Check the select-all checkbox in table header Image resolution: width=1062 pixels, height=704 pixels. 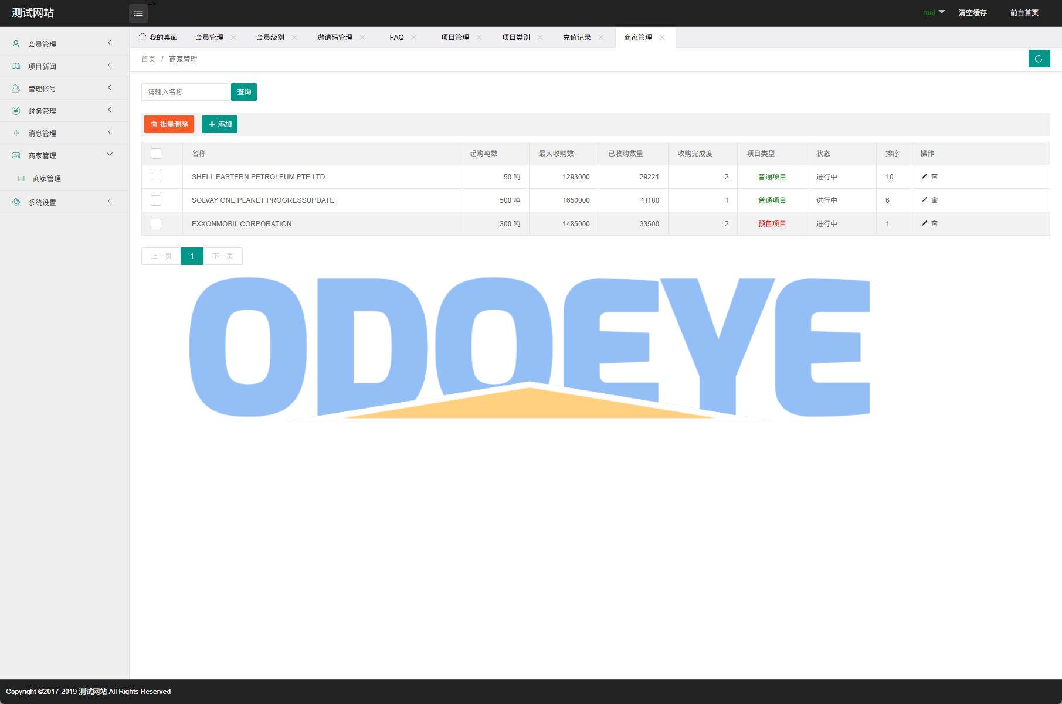pyautogui.click(x=156, y=154)
